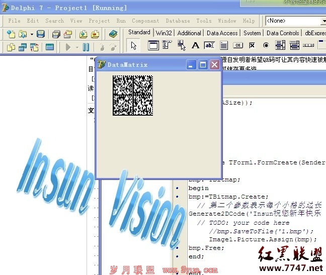Viewport: 326px width, 275px height.
Task: Click the Add File to Project icon
Action: click(x=83, y=34)
